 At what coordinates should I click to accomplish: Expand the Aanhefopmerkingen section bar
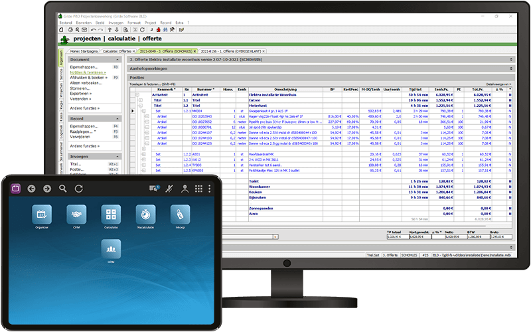coord(321,68)
